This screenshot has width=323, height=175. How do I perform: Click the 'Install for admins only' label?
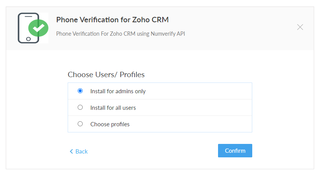tap(118, 91)
